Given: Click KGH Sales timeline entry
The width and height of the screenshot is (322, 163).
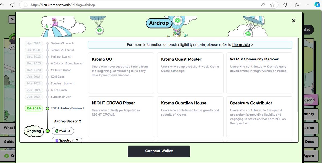Looking at the screenshot, I should [57, 77].
